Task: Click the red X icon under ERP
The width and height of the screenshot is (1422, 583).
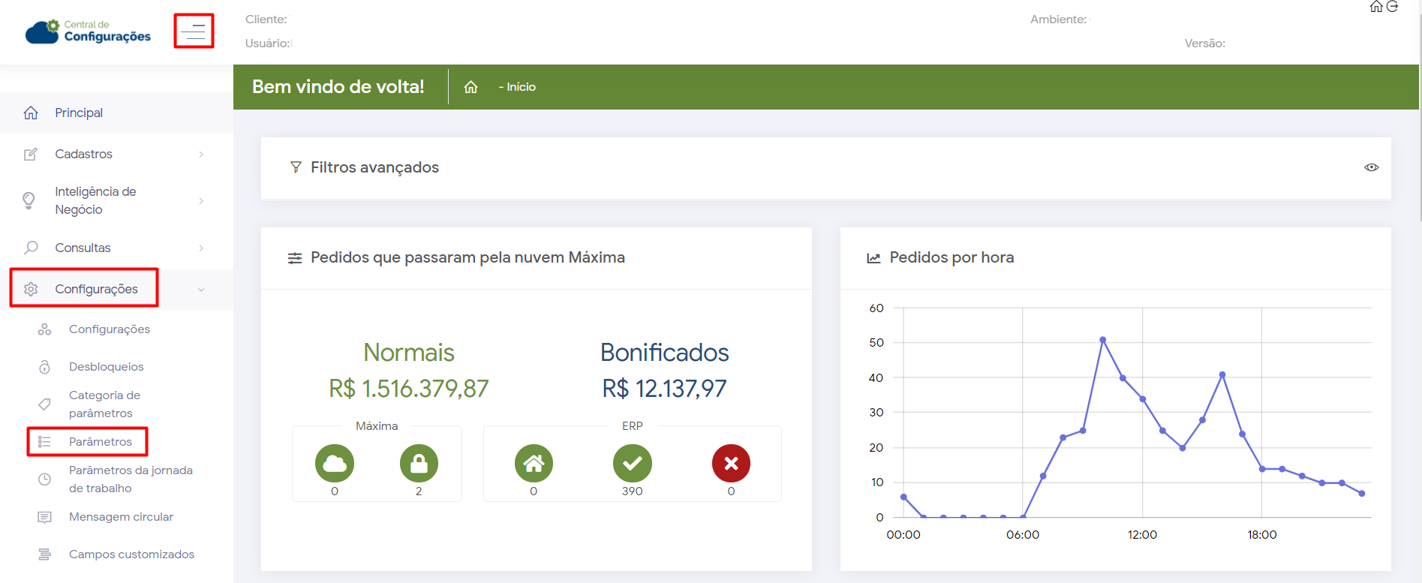Action: pyautogui.click(x=731, y=464)
